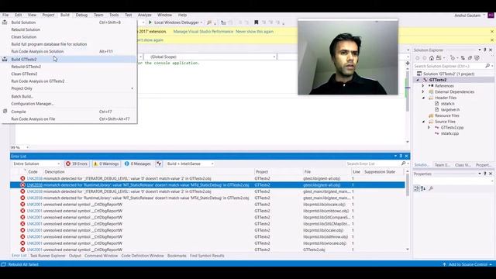The image size is (496, 279).
Task: Toggle the 0 Messages filter
Action: tap(138, 164)
